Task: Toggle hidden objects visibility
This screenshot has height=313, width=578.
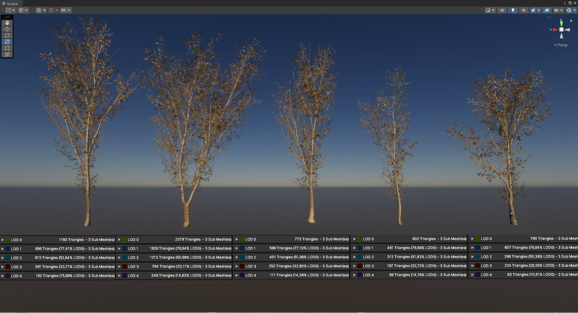Action: pyautogui.click(x=547, y=10)
